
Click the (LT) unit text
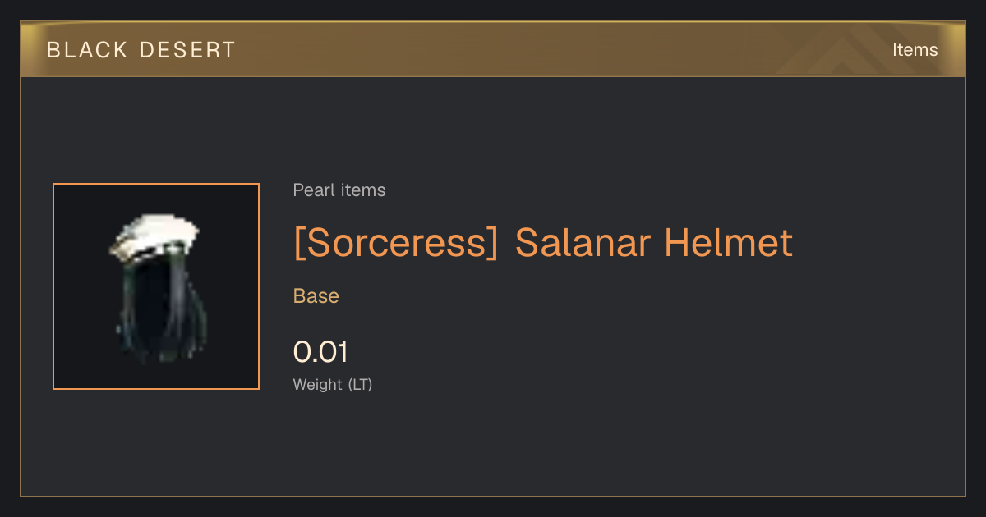360,384
